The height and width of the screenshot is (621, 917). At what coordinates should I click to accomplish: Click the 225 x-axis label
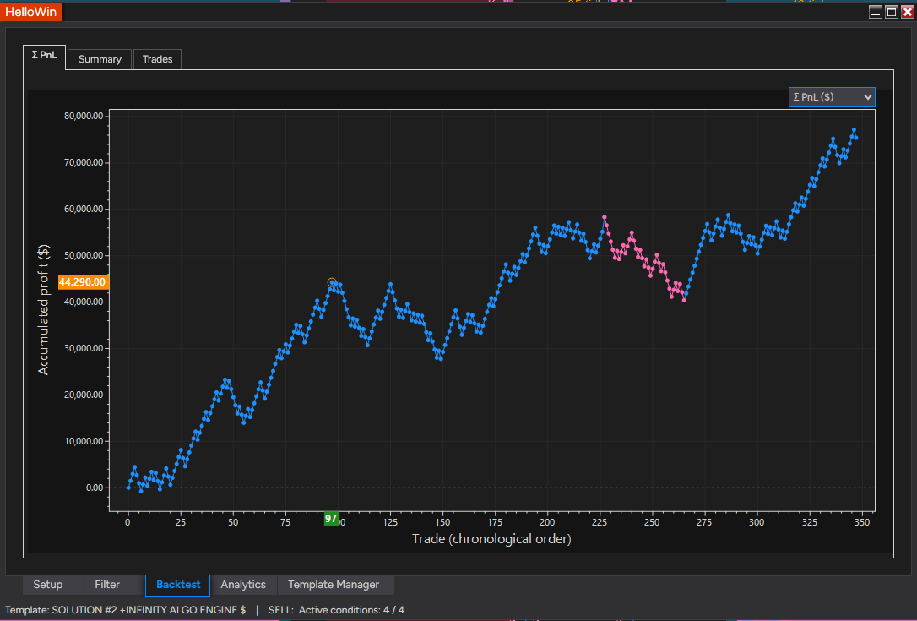[x=600, y=522]
